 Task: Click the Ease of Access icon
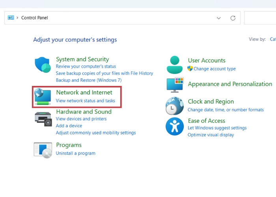pos(174,126)
